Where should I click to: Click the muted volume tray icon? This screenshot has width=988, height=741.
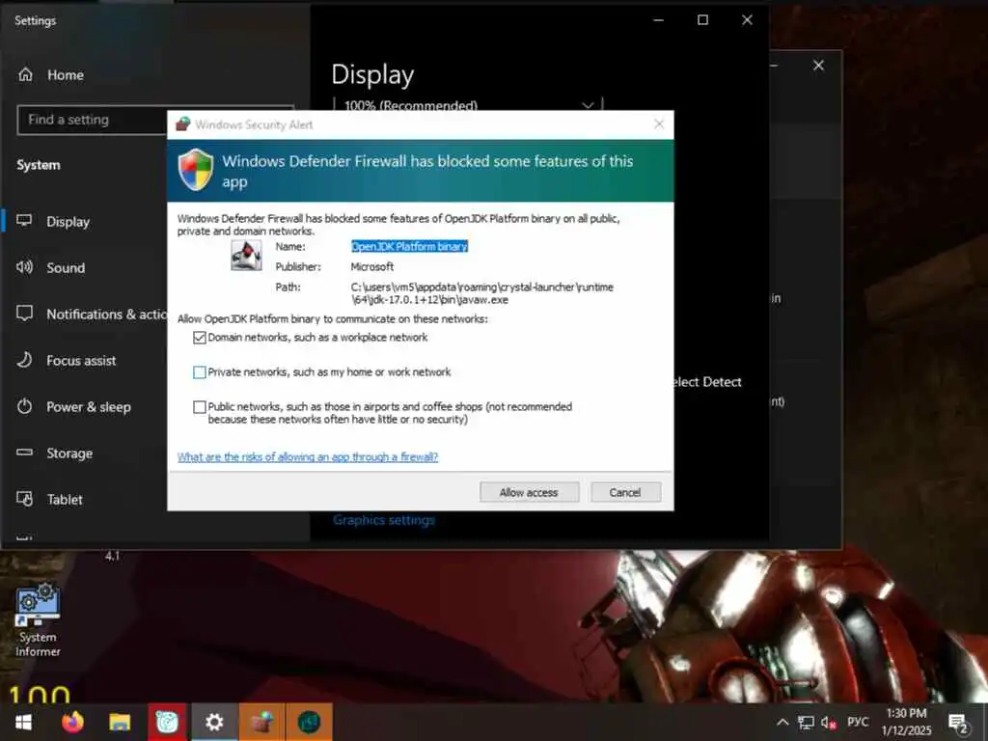click(x=829, y=723)
